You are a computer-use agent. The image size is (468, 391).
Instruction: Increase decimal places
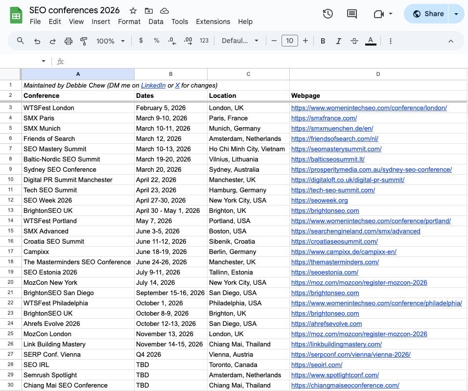coord(188,41)
